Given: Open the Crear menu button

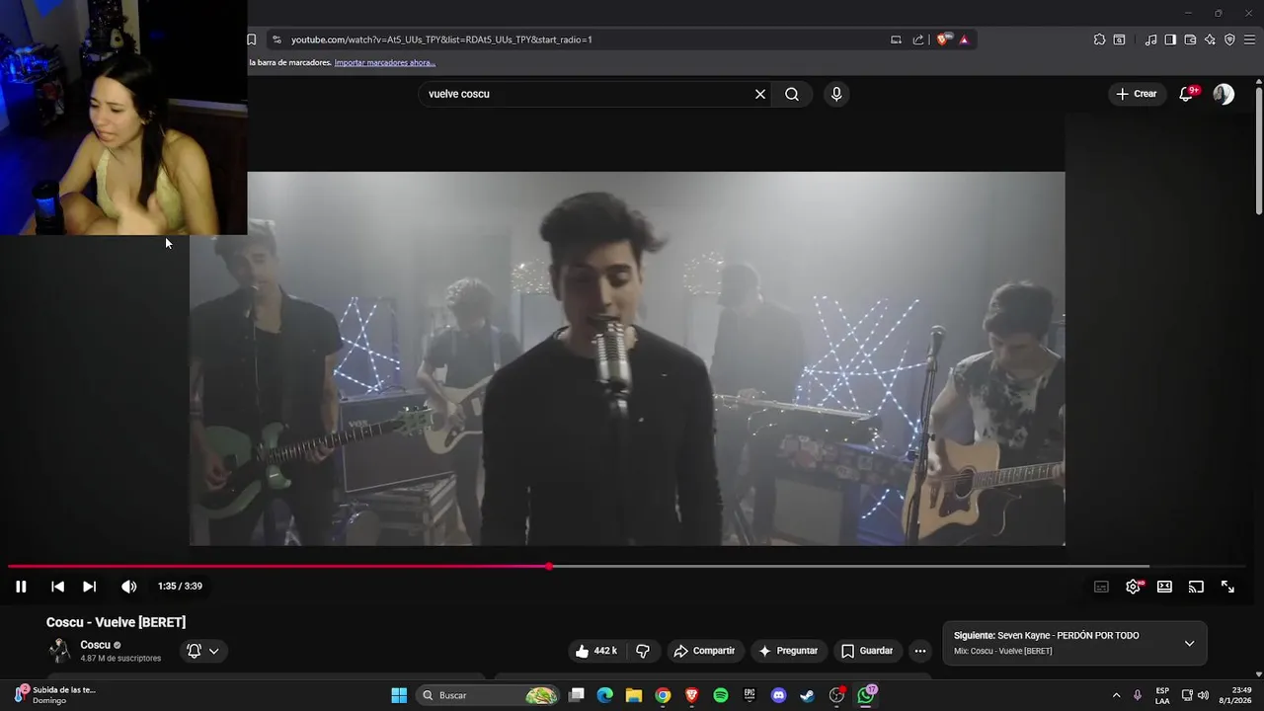Looking at the screenshot, I should tap(1136, 94).
